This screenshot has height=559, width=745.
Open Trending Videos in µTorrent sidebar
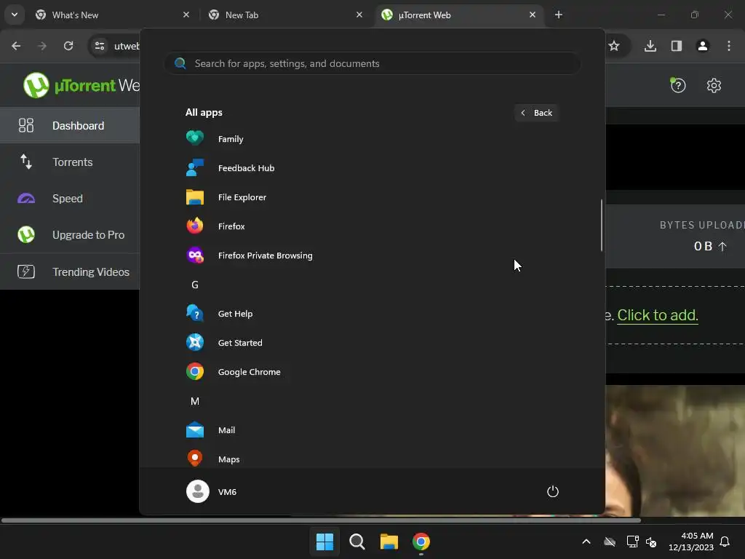70,272
